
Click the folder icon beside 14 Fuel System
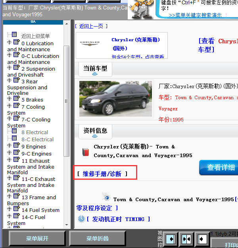point(16,209)
